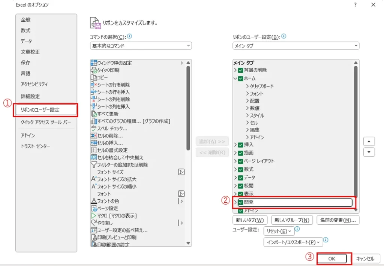This screenshot has height=266, width=384.
Task: Toggle the 挿入 tab checkbox
Action: coord(240,145)
